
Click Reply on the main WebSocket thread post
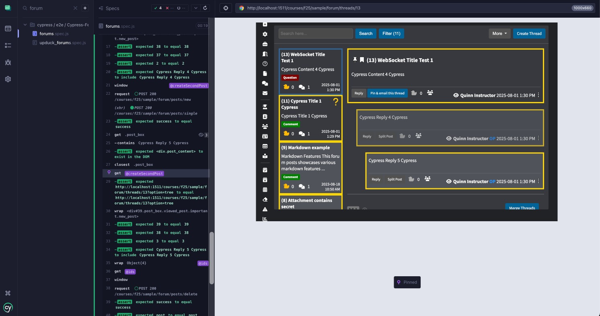pyautogui.click(x=359, y=93)
